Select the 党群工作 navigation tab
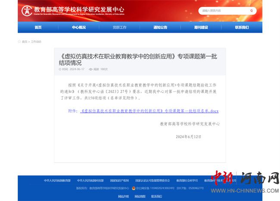Screen dimensions: 280x201 pyautogui.click(x=119, y=28)
